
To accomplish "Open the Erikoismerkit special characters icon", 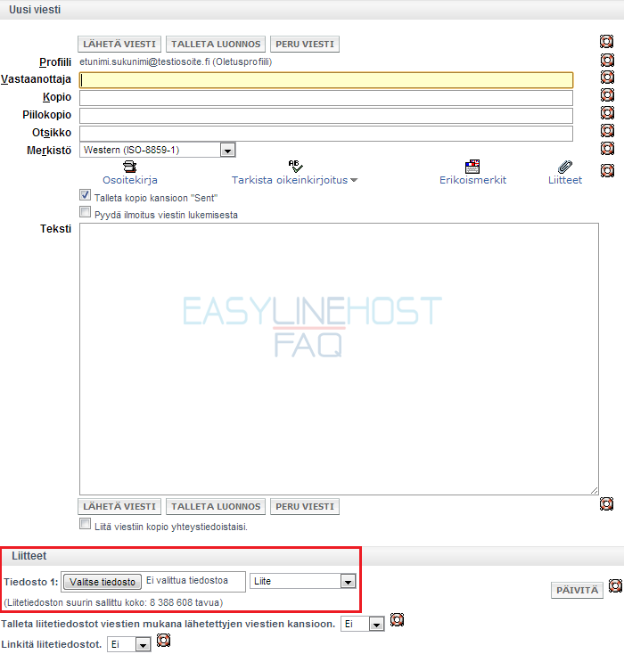I will pos(472,167).
